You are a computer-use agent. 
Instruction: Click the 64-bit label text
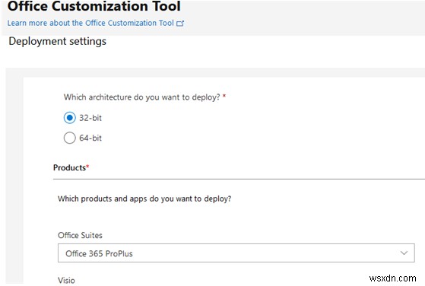point(90,138)
